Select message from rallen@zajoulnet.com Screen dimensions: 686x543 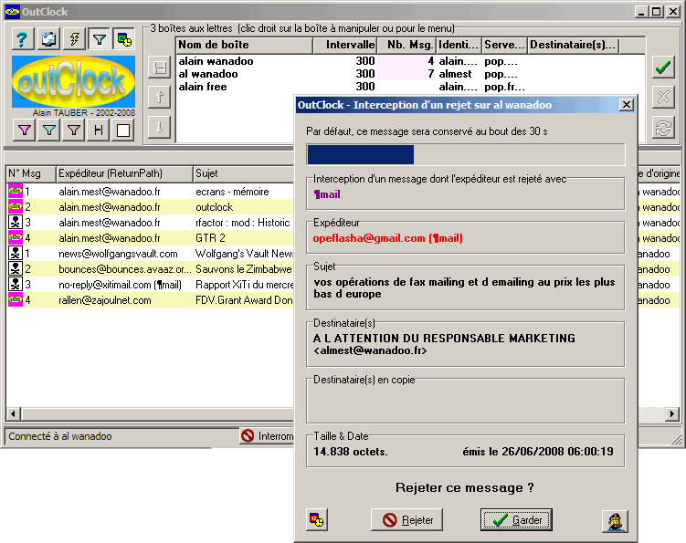pos(151,300)
